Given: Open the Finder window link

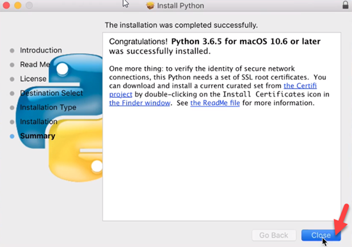Looking at the screenshot, I should 140,103.
